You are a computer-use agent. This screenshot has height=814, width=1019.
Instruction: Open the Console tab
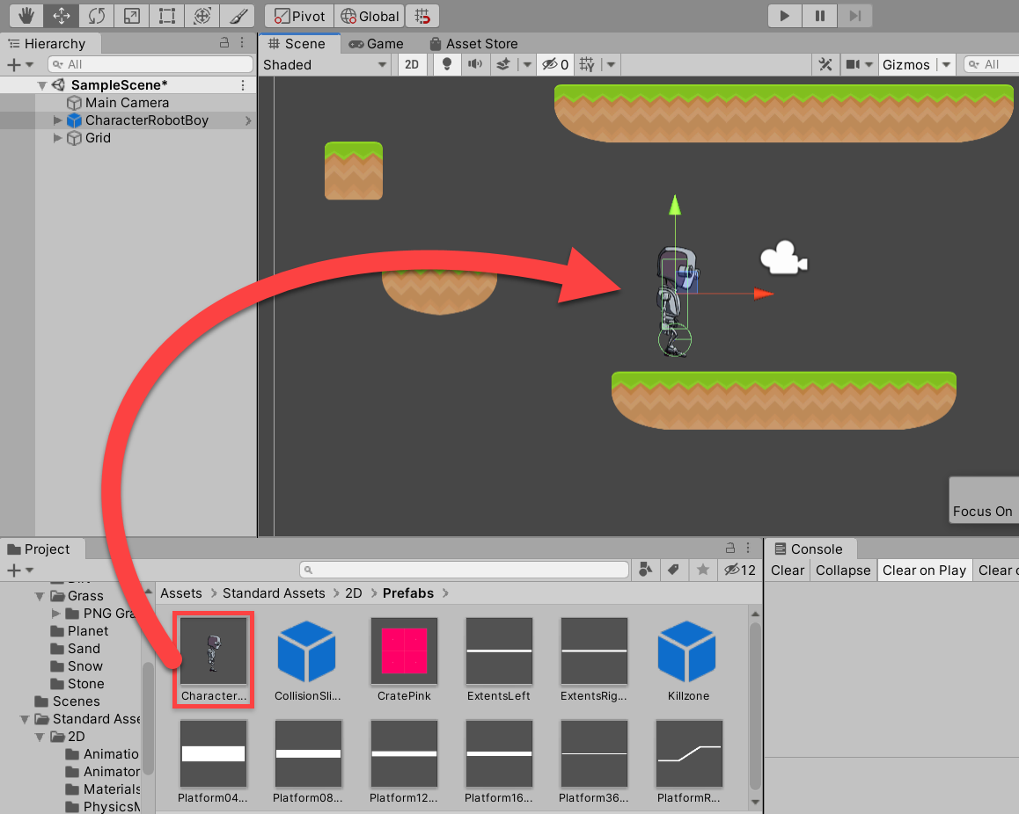809,549
